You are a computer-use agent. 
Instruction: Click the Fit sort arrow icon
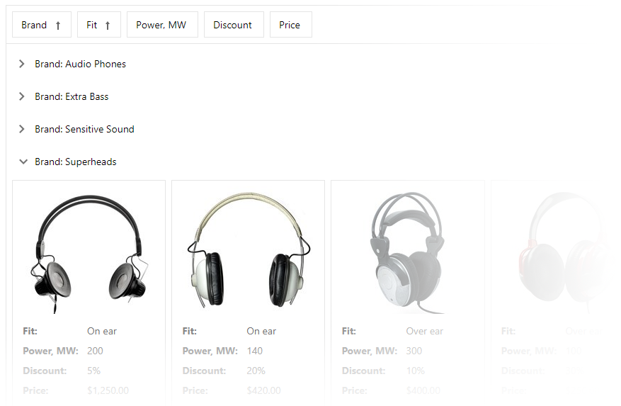click(108, 26)
